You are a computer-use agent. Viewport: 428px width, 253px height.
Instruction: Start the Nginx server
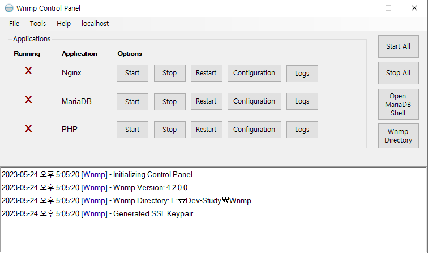pyautogui.click(x=132, y=73)
